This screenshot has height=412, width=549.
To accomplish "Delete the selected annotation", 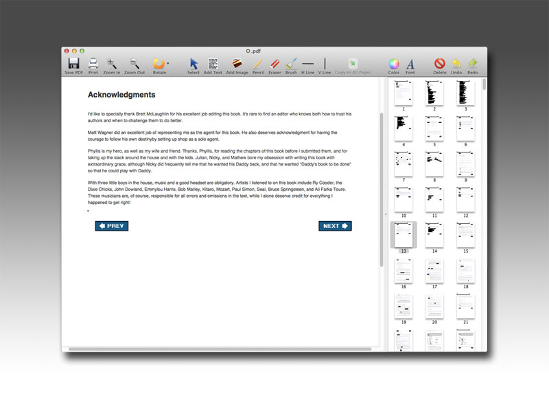I will (x=439, y=63).
